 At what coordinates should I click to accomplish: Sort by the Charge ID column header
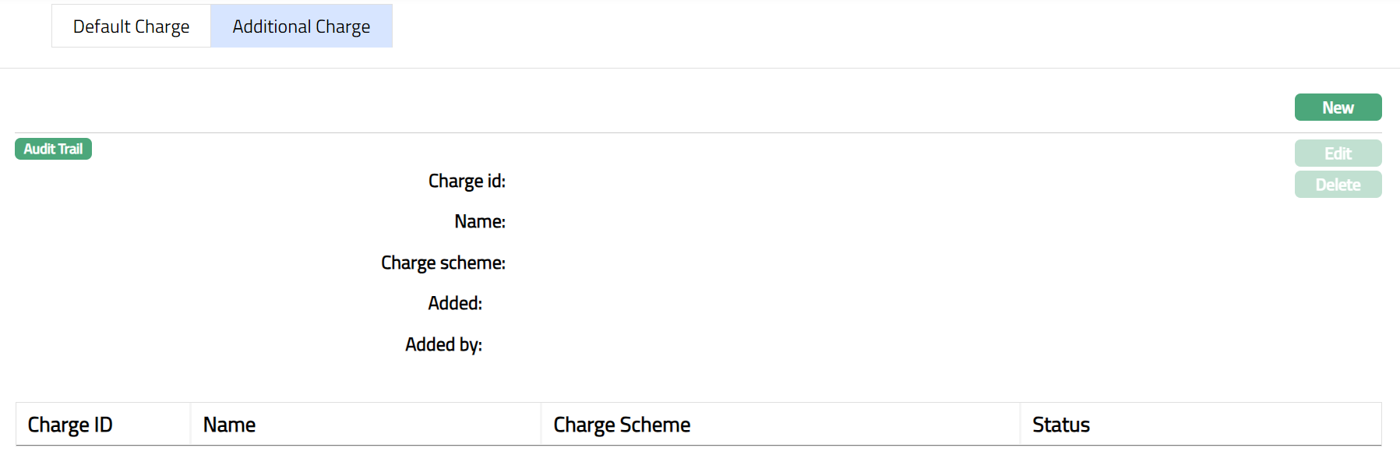(70, 425)
